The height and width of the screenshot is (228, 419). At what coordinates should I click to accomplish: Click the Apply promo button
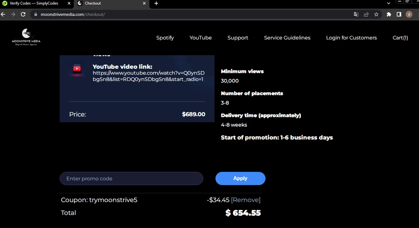point(240,178)
